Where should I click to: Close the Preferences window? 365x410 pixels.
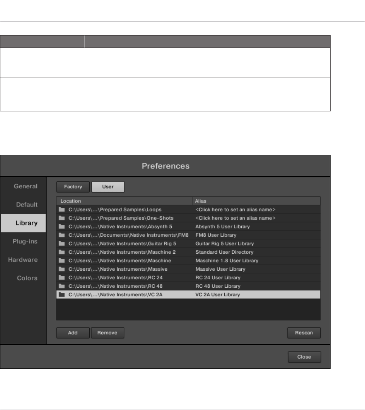[x=304, y=357]
